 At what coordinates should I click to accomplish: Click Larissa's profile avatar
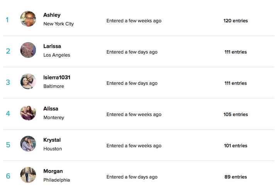28,50
